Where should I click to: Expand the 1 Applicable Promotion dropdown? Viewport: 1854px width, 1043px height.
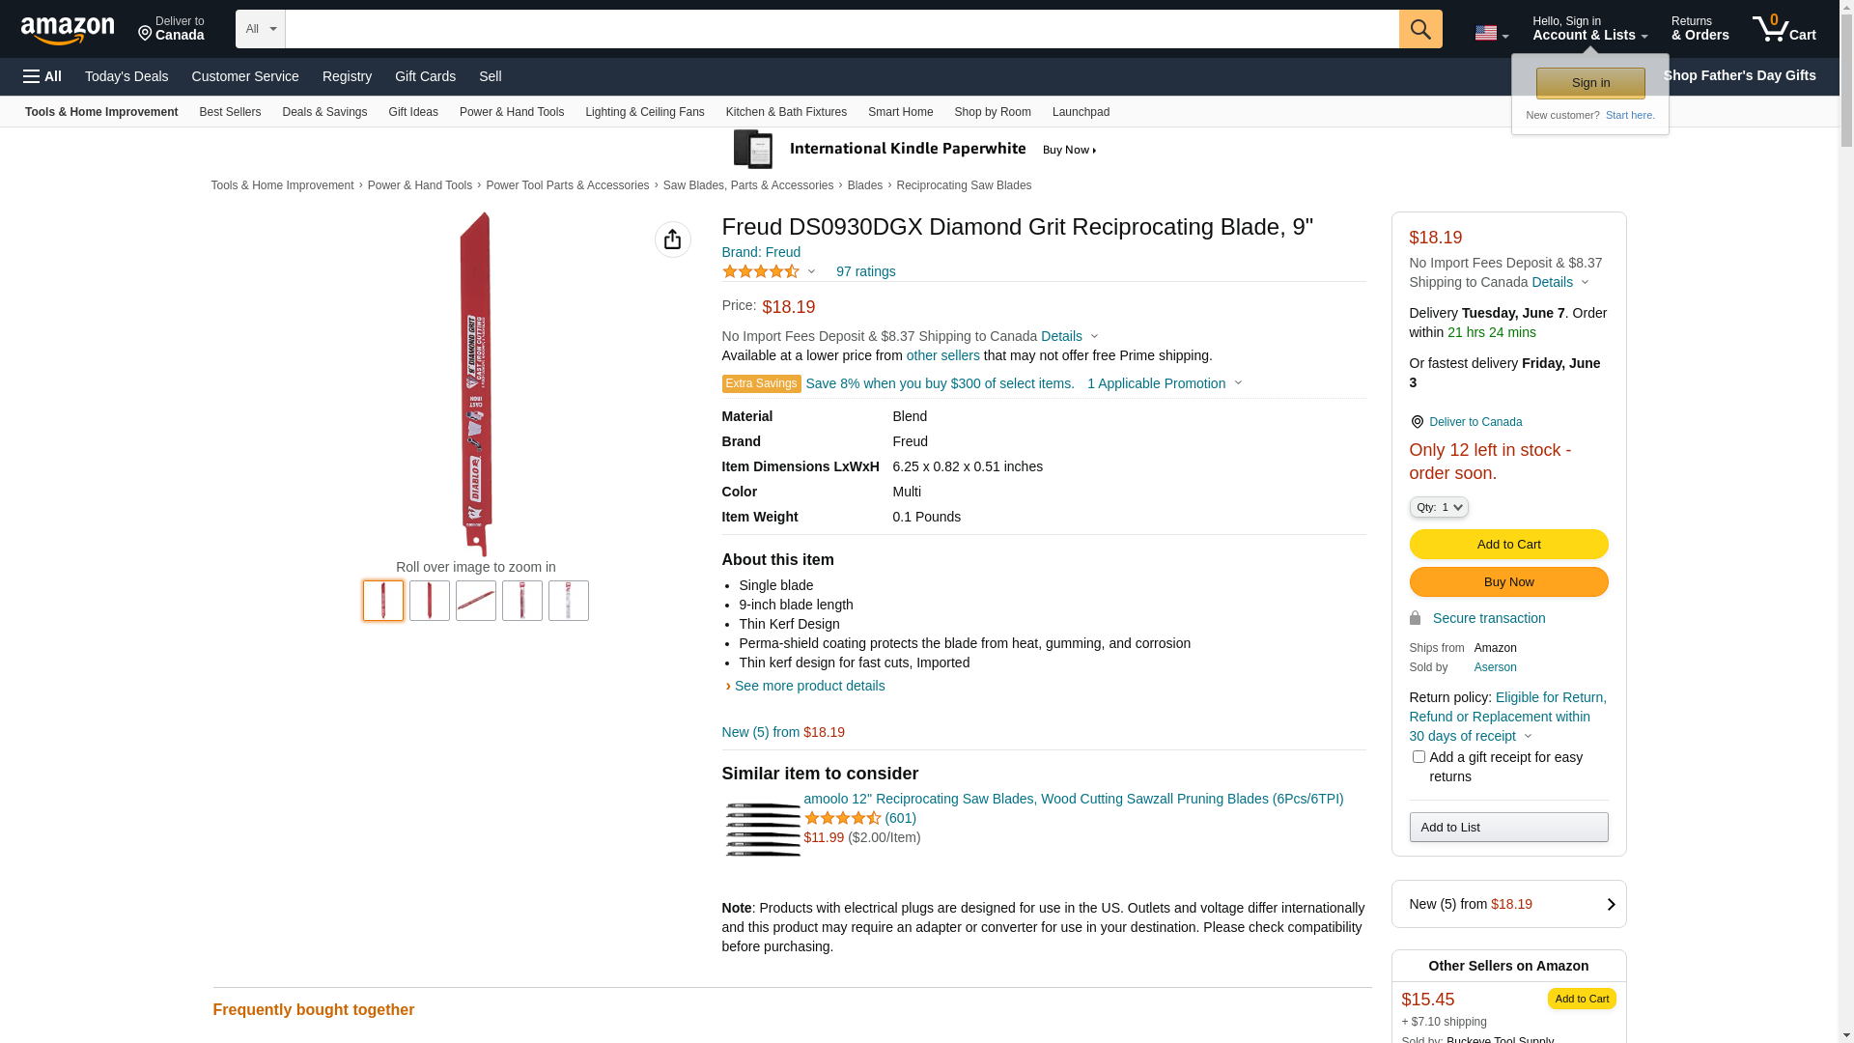click(x=1165, y=383)
